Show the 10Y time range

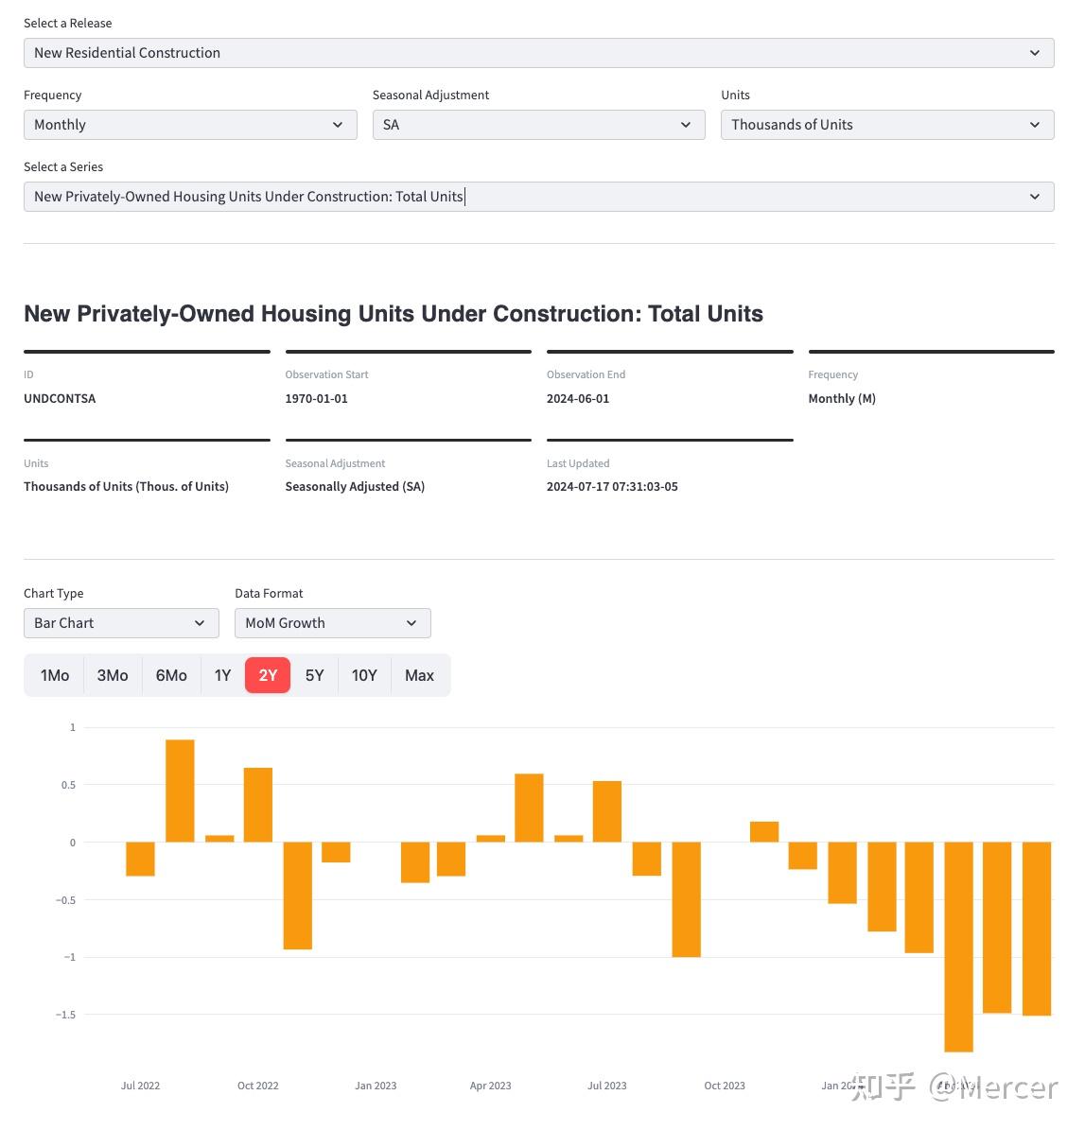pyautogui.click(x=364, y=675)
